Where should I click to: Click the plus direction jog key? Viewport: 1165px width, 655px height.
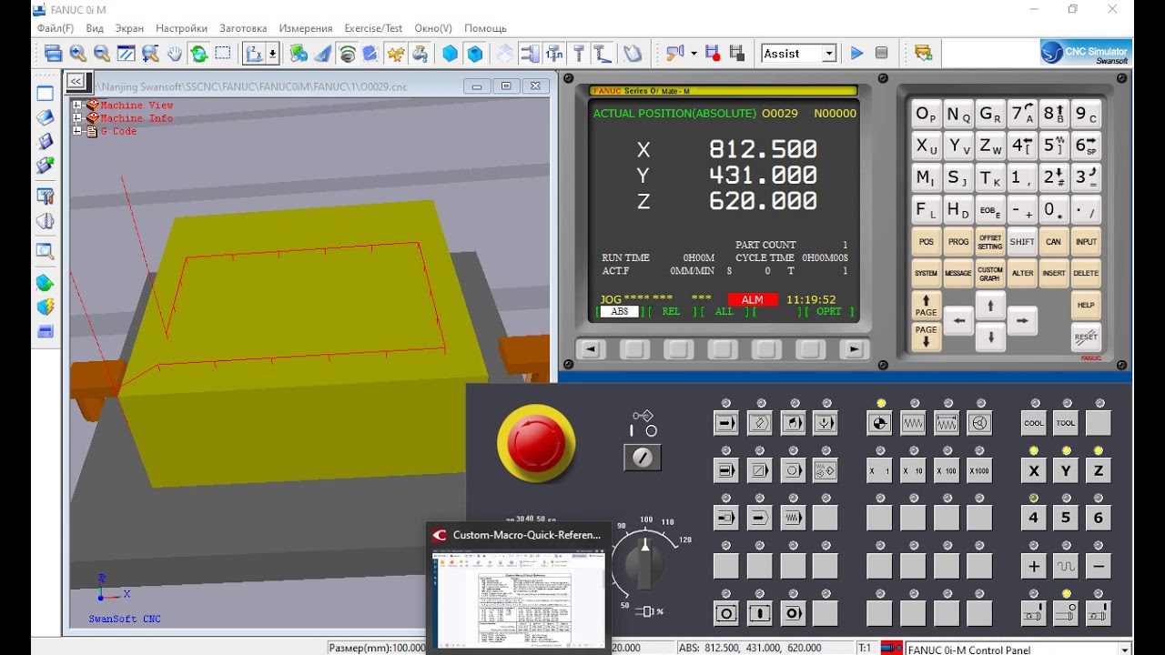(1034, 566)
